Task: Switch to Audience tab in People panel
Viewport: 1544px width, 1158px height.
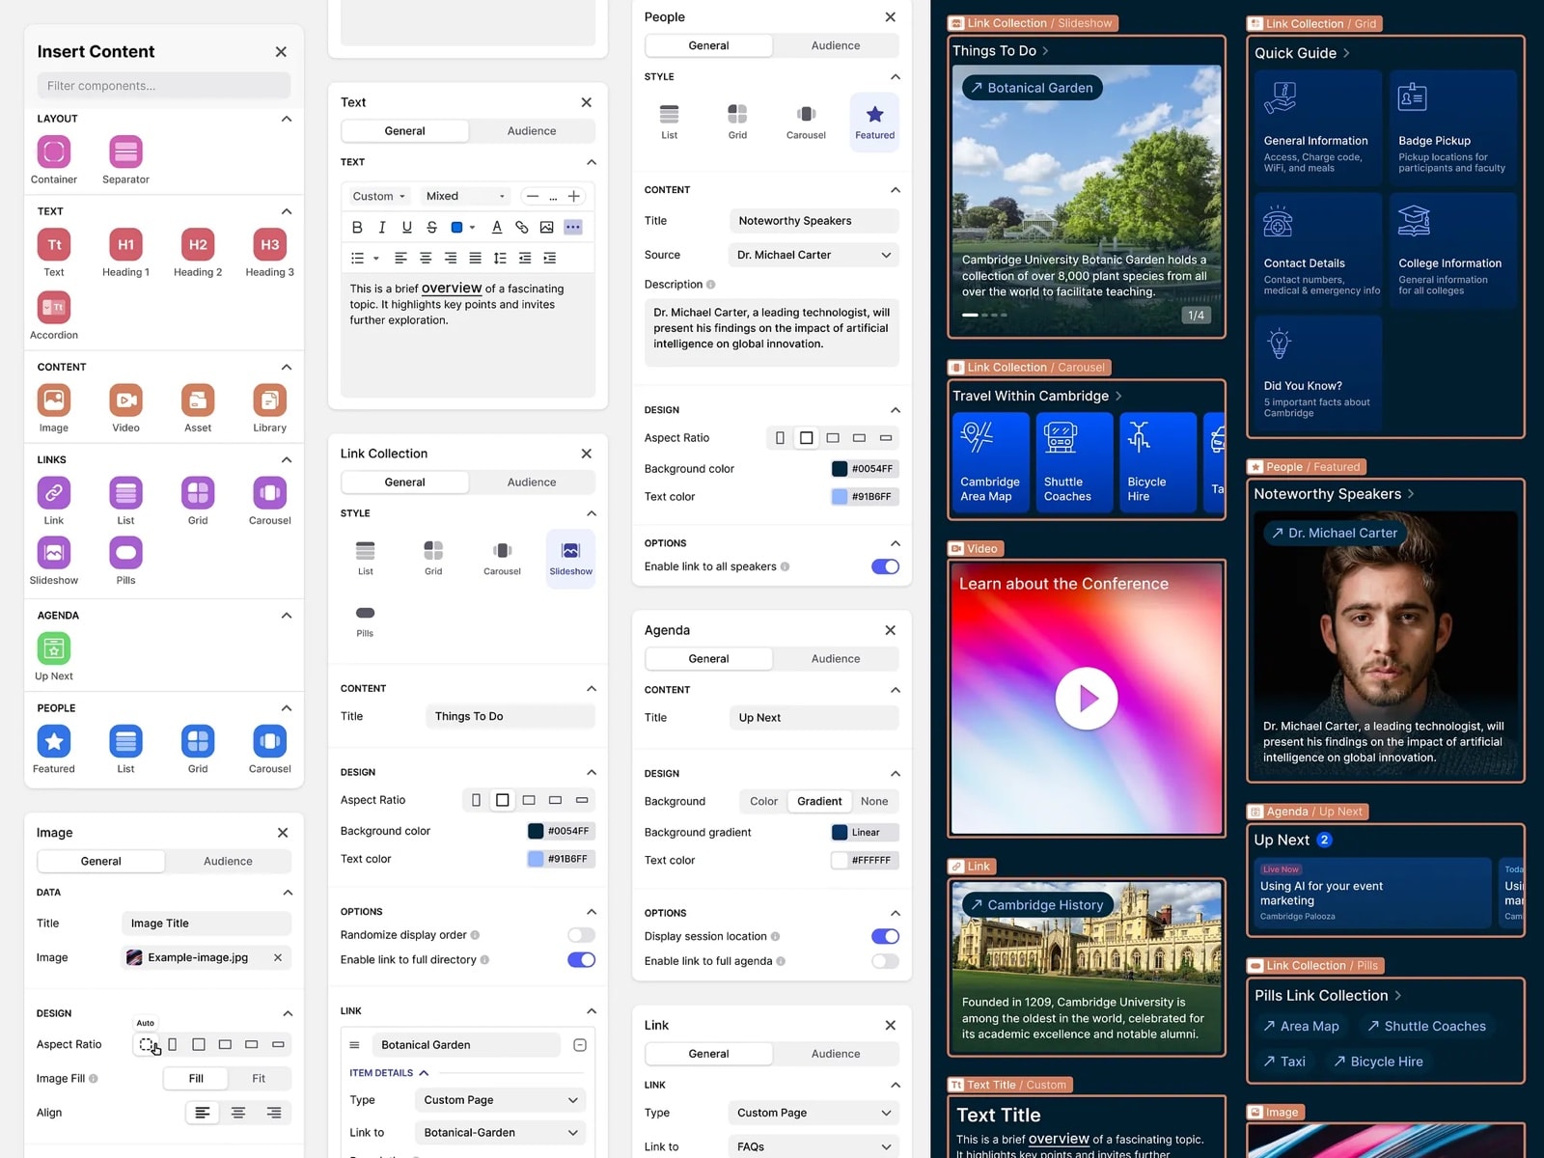Action: tap(836, 45)
